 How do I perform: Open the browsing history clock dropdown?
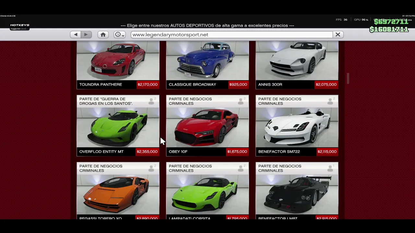point(120,35)
